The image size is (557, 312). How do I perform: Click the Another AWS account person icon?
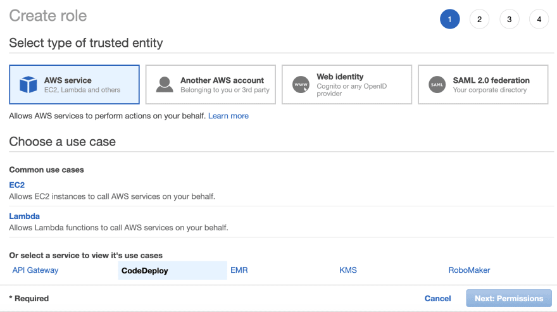(x=165, y=85)
